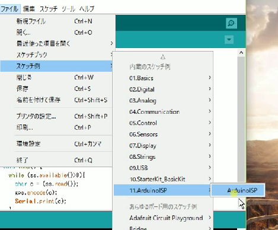
Task: Open the ArduinoISP example sketch
Action: pyautogui.click(x=238, y=190)
